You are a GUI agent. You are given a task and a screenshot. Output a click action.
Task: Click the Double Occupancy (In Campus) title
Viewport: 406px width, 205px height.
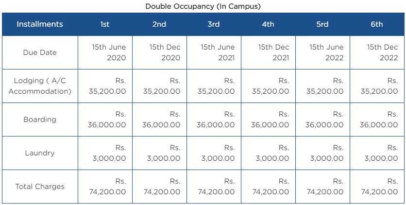coord(203,6)
